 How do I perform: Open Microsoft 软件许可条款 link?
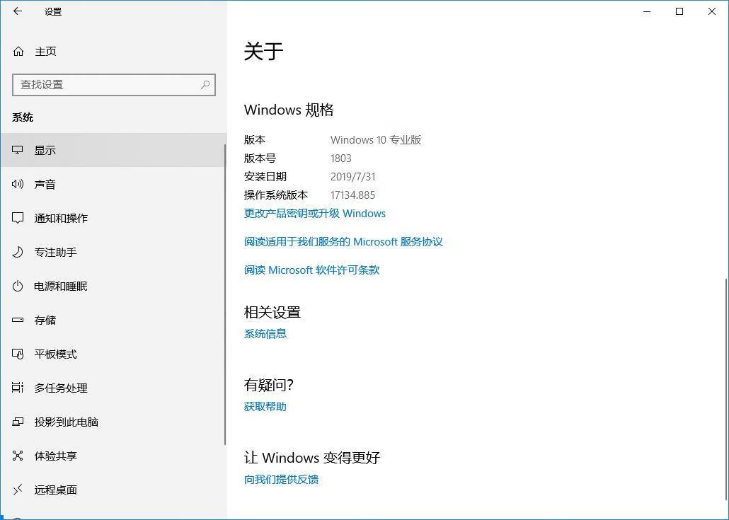pyautogui.click(x=311, y=270)
